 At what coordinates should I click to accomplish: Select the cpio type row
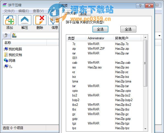tap(104, 91)
